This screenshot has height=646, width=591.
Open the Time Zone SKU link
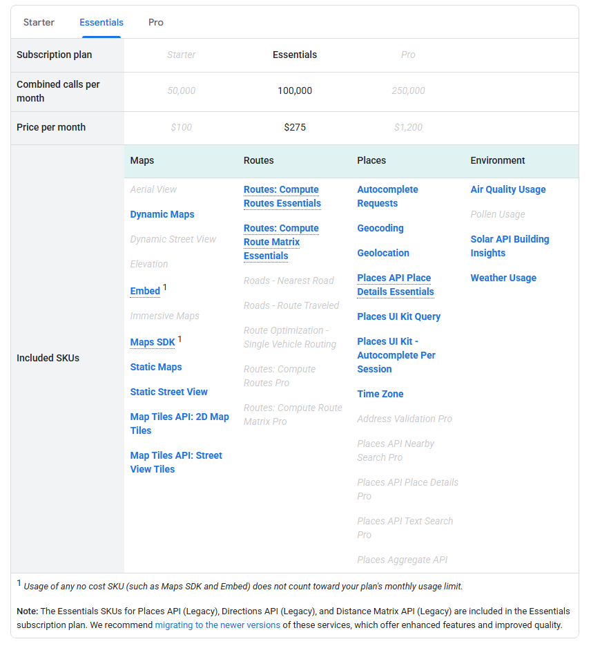click(x=380, y=394)
